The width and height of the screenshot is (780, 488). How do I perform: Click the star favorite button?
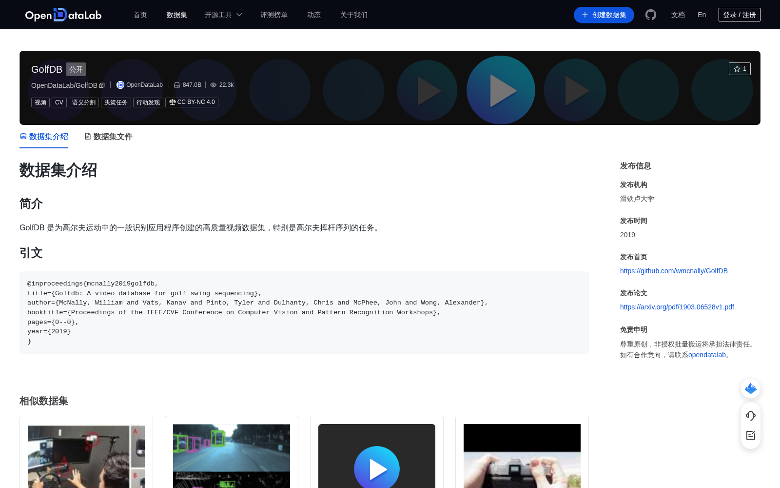tap(740, 69)
